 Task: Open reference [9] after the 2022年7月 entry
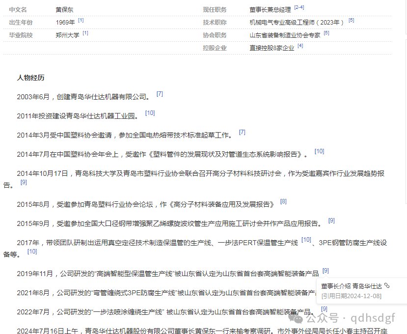324,309
